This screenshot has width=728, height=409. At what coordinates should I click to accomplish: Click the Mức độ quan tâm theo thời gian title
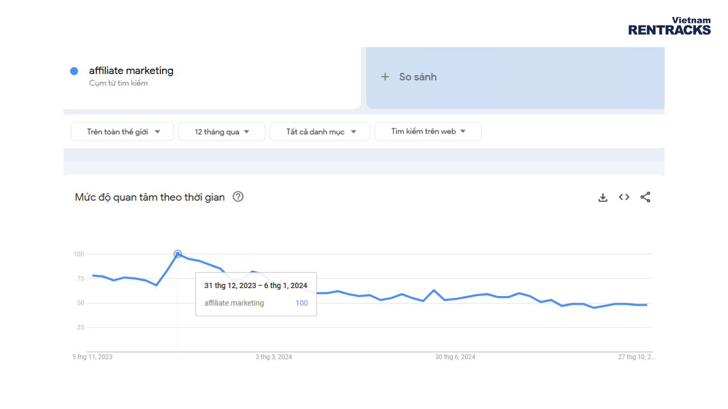[x=150, y=197]
